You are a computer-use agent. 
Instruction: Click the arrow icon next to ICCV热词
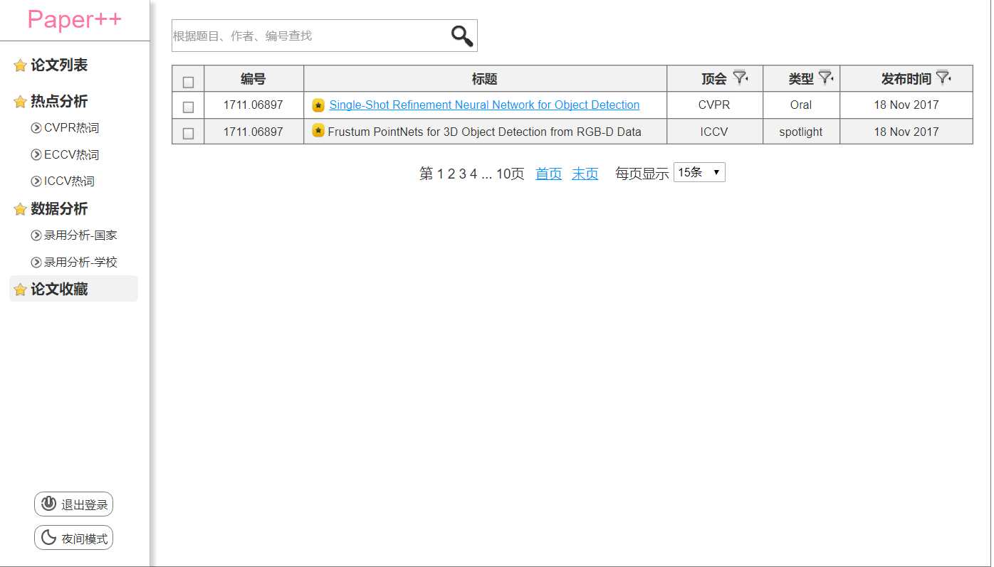point(36,181)
